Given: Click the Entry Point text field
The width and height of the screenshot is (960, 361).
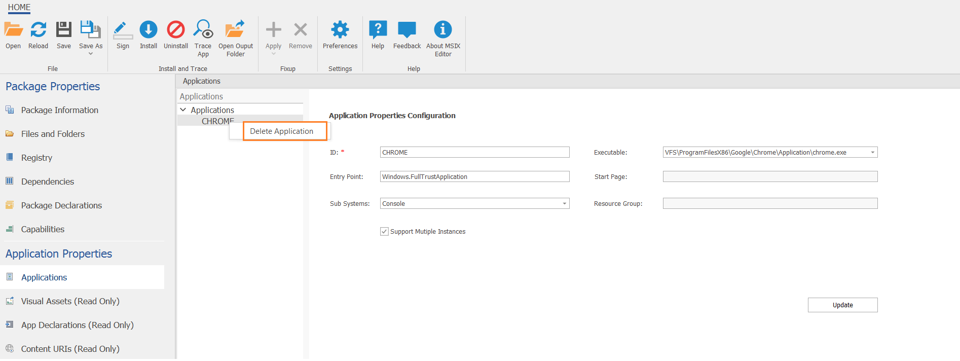Looking at the screenshot, I should click(x=474, y=177).
